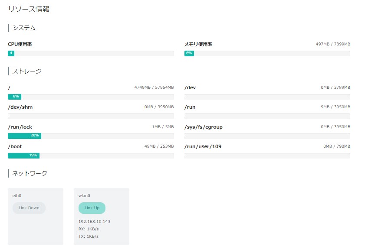Click the メモリ使用率 6% progress bar
The height and width of the screenshot is (249, 368).
tap(267, 53)
